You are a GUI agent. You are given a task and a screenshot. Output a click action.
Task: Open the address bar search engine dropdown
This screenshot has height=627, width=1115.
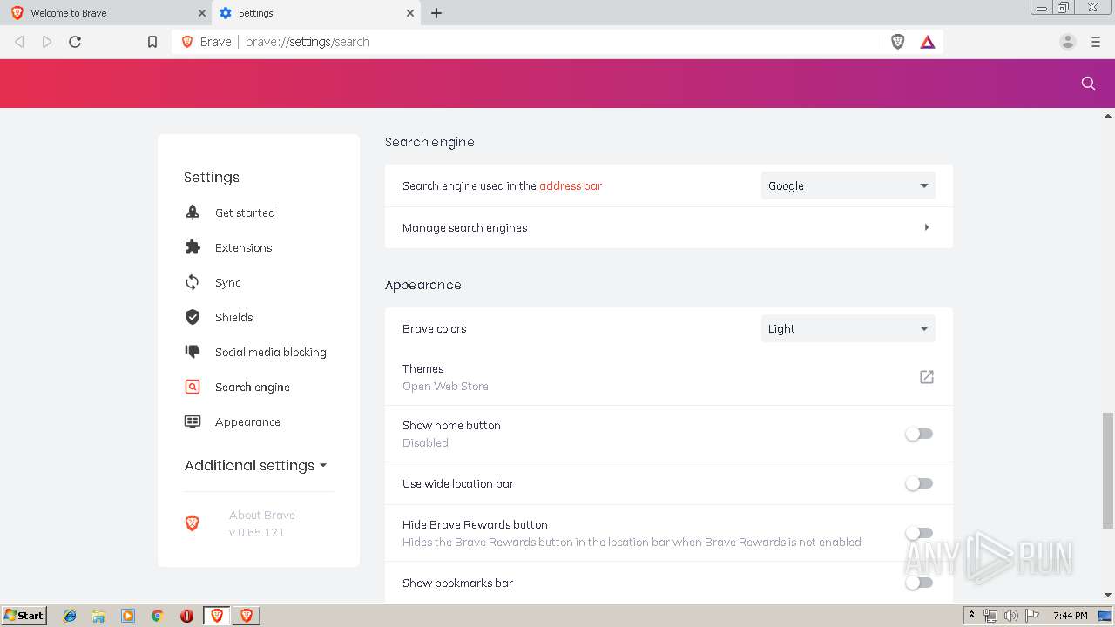pos(848,185)
